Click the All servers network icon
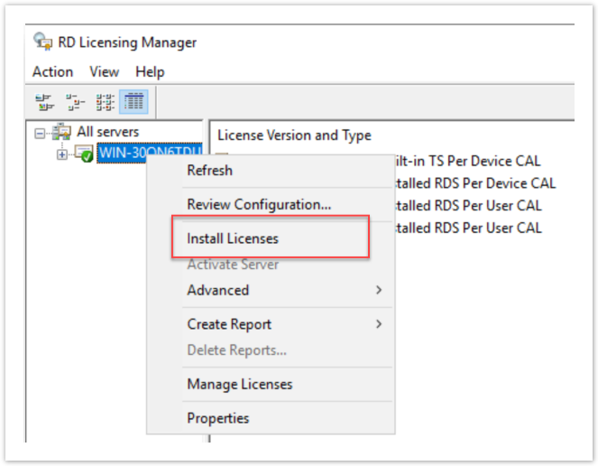598x466 pixels. click(x=63, y=132)
